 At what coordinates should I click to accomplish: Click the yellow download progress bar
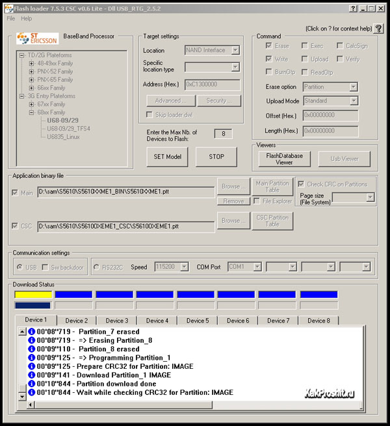32,295
